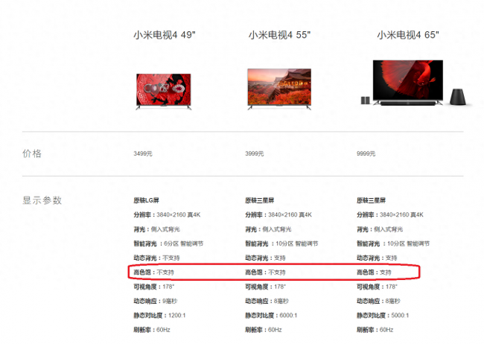Click 高色域:不支持 for the 49" model
Screen dimensions: 484x344
click(x=153, y=273)
